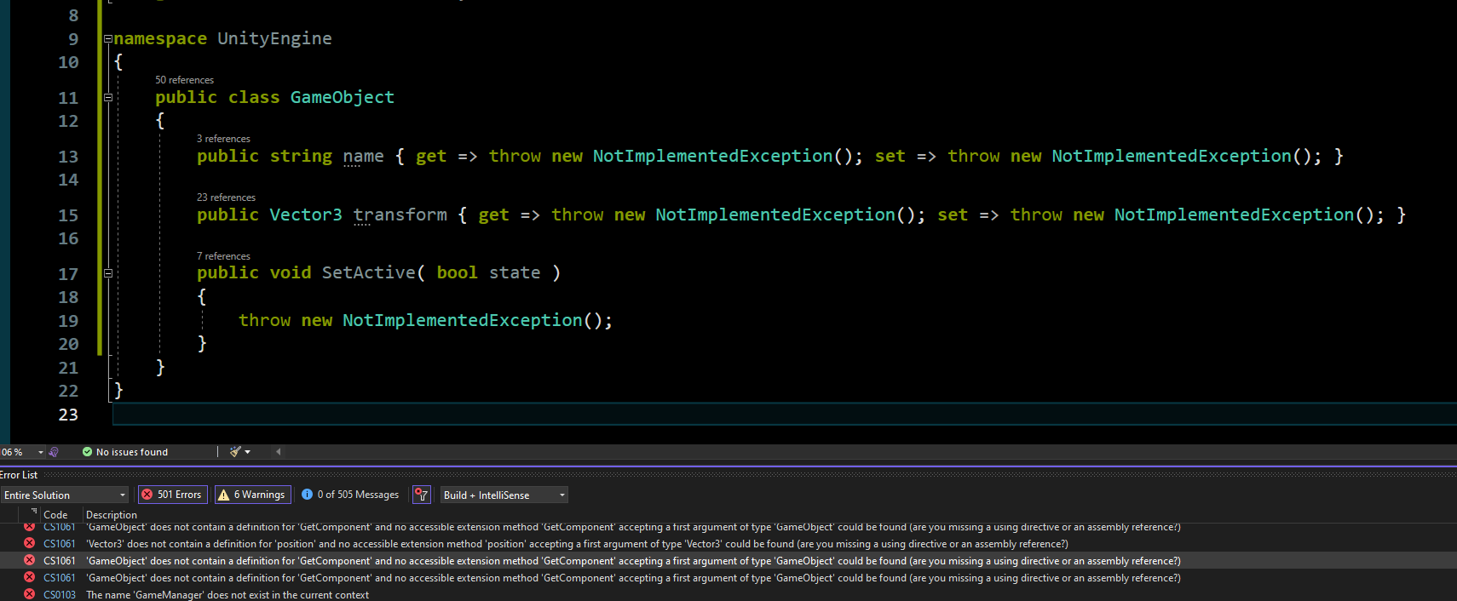
Task: Click the 50 references CodeLens link
Action: (x=184, y=80)
